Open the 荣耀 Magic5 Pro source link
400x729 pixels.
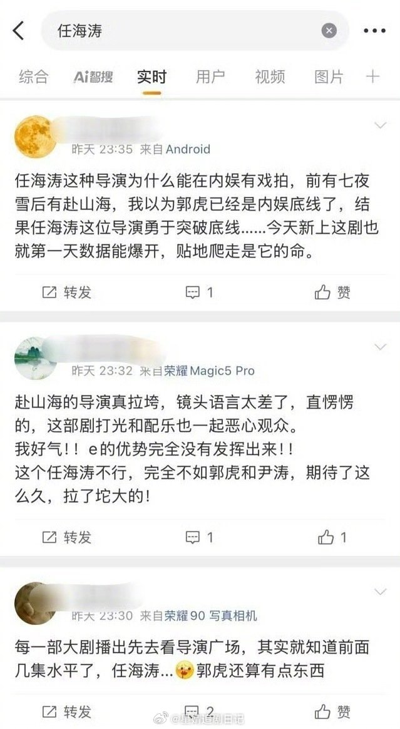click(x=209, y=371)
